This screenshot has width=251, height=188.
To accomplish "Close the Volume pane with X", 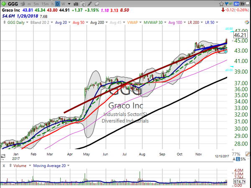I will coord(4,166).
